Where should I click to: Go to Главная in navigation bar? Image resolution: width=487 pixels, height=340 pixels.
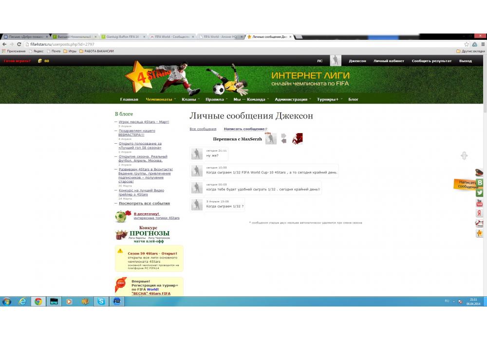click(x=129, y=99)
